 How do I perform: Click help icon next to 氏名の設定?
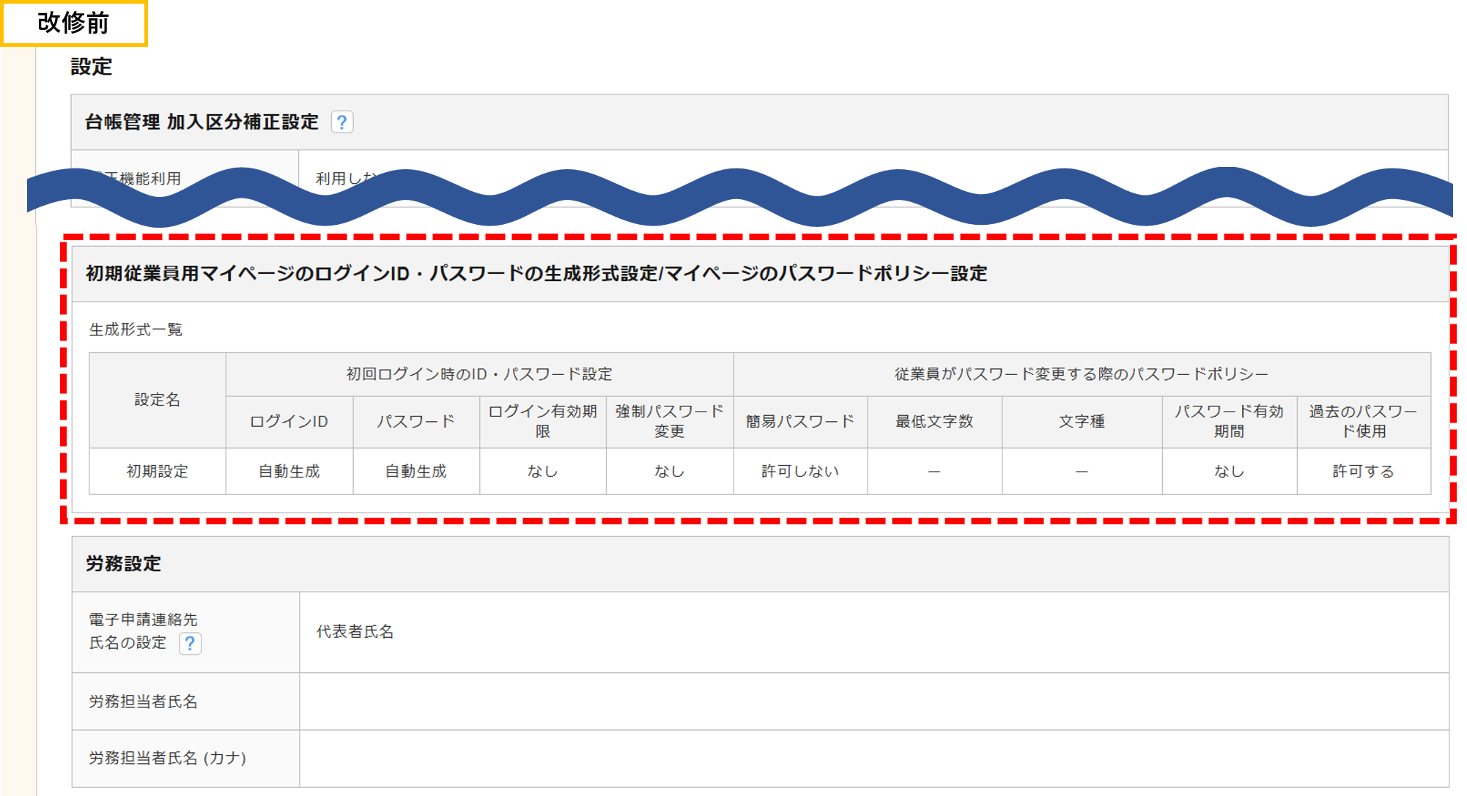190,643
